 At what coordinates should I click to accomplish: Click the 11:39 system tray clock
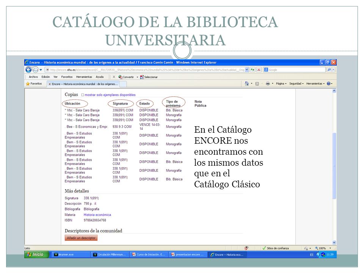pos(330,255)
